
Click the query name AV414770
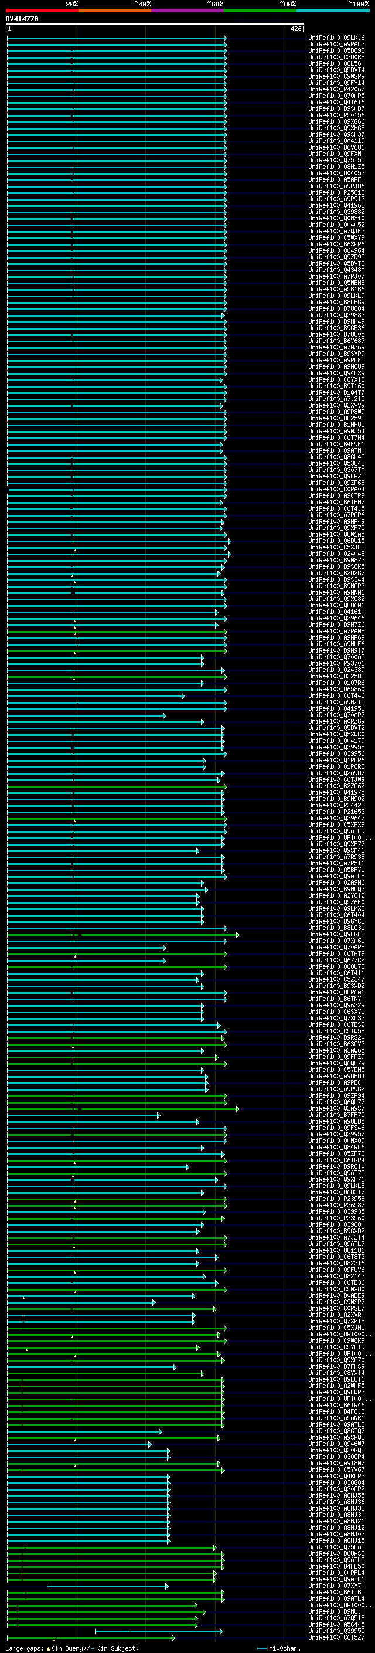coord(22,19)
